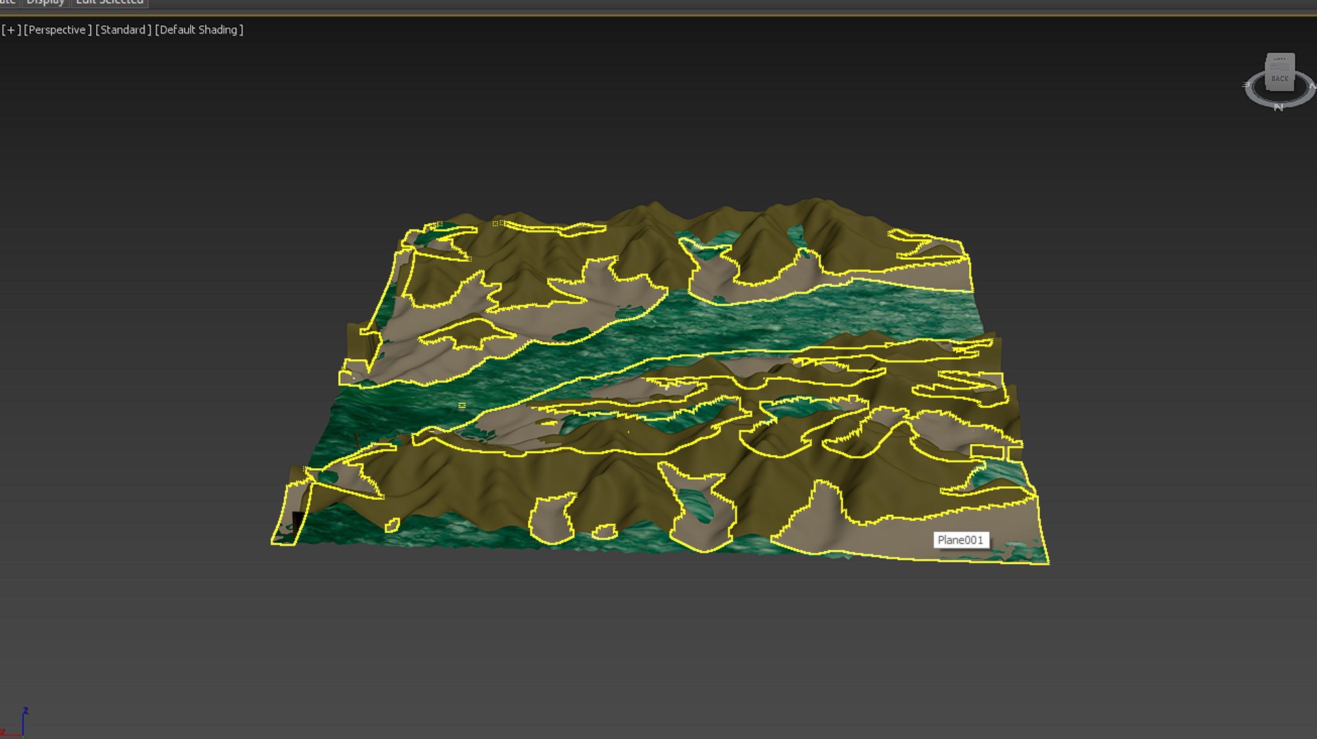Open the Default Shading viewport menu
Screen dimensions: 1317x739
click(x=199, y=29)
